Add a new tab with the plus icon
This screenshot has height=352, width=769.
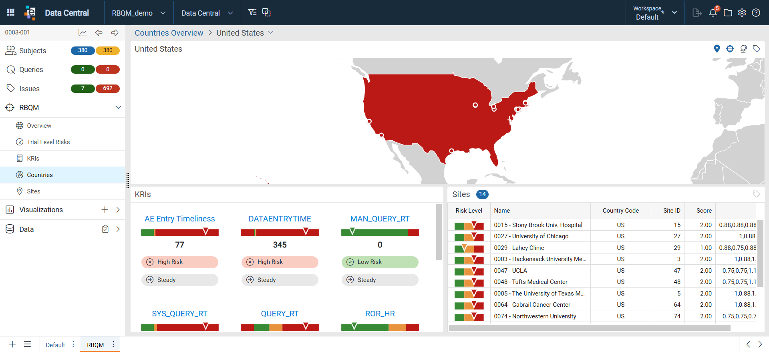[x=12, y=344]
